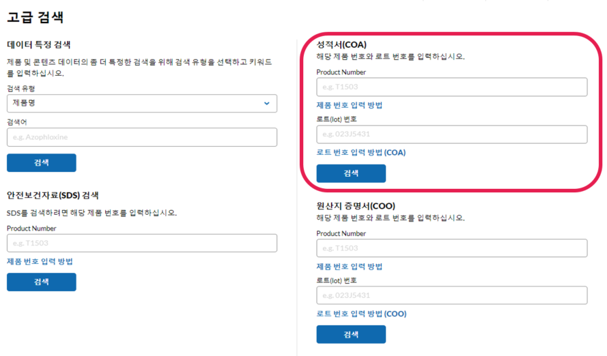This screenshot has width=607, height=356.
Task: Open the 검색 유형 dropdown showing 제품명
Action: [137, 103]
